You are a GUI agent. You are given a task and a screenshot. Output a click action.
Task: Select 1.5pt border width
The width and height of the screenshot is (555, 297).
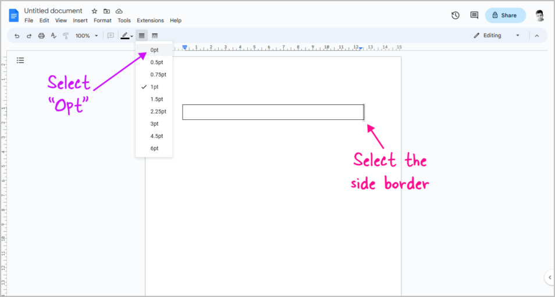pos(154,99)
